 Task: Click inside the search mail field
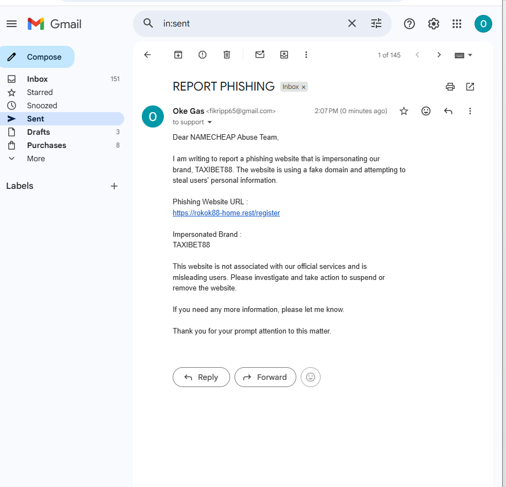(252, 23)
